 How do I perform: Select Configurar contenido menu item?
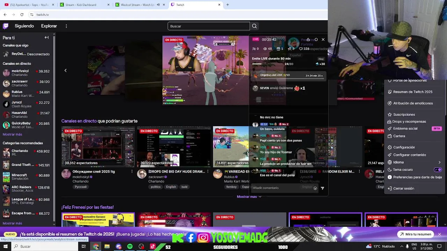[414, 155]
